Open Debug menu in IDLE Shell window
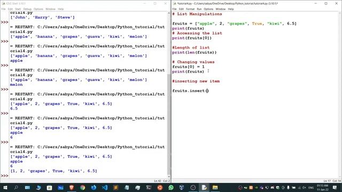 27,9
